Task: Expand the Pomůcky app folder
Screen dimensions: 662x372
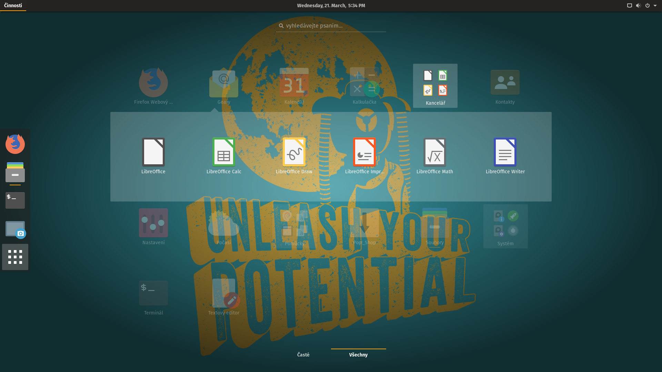Action: pos(294,226)
